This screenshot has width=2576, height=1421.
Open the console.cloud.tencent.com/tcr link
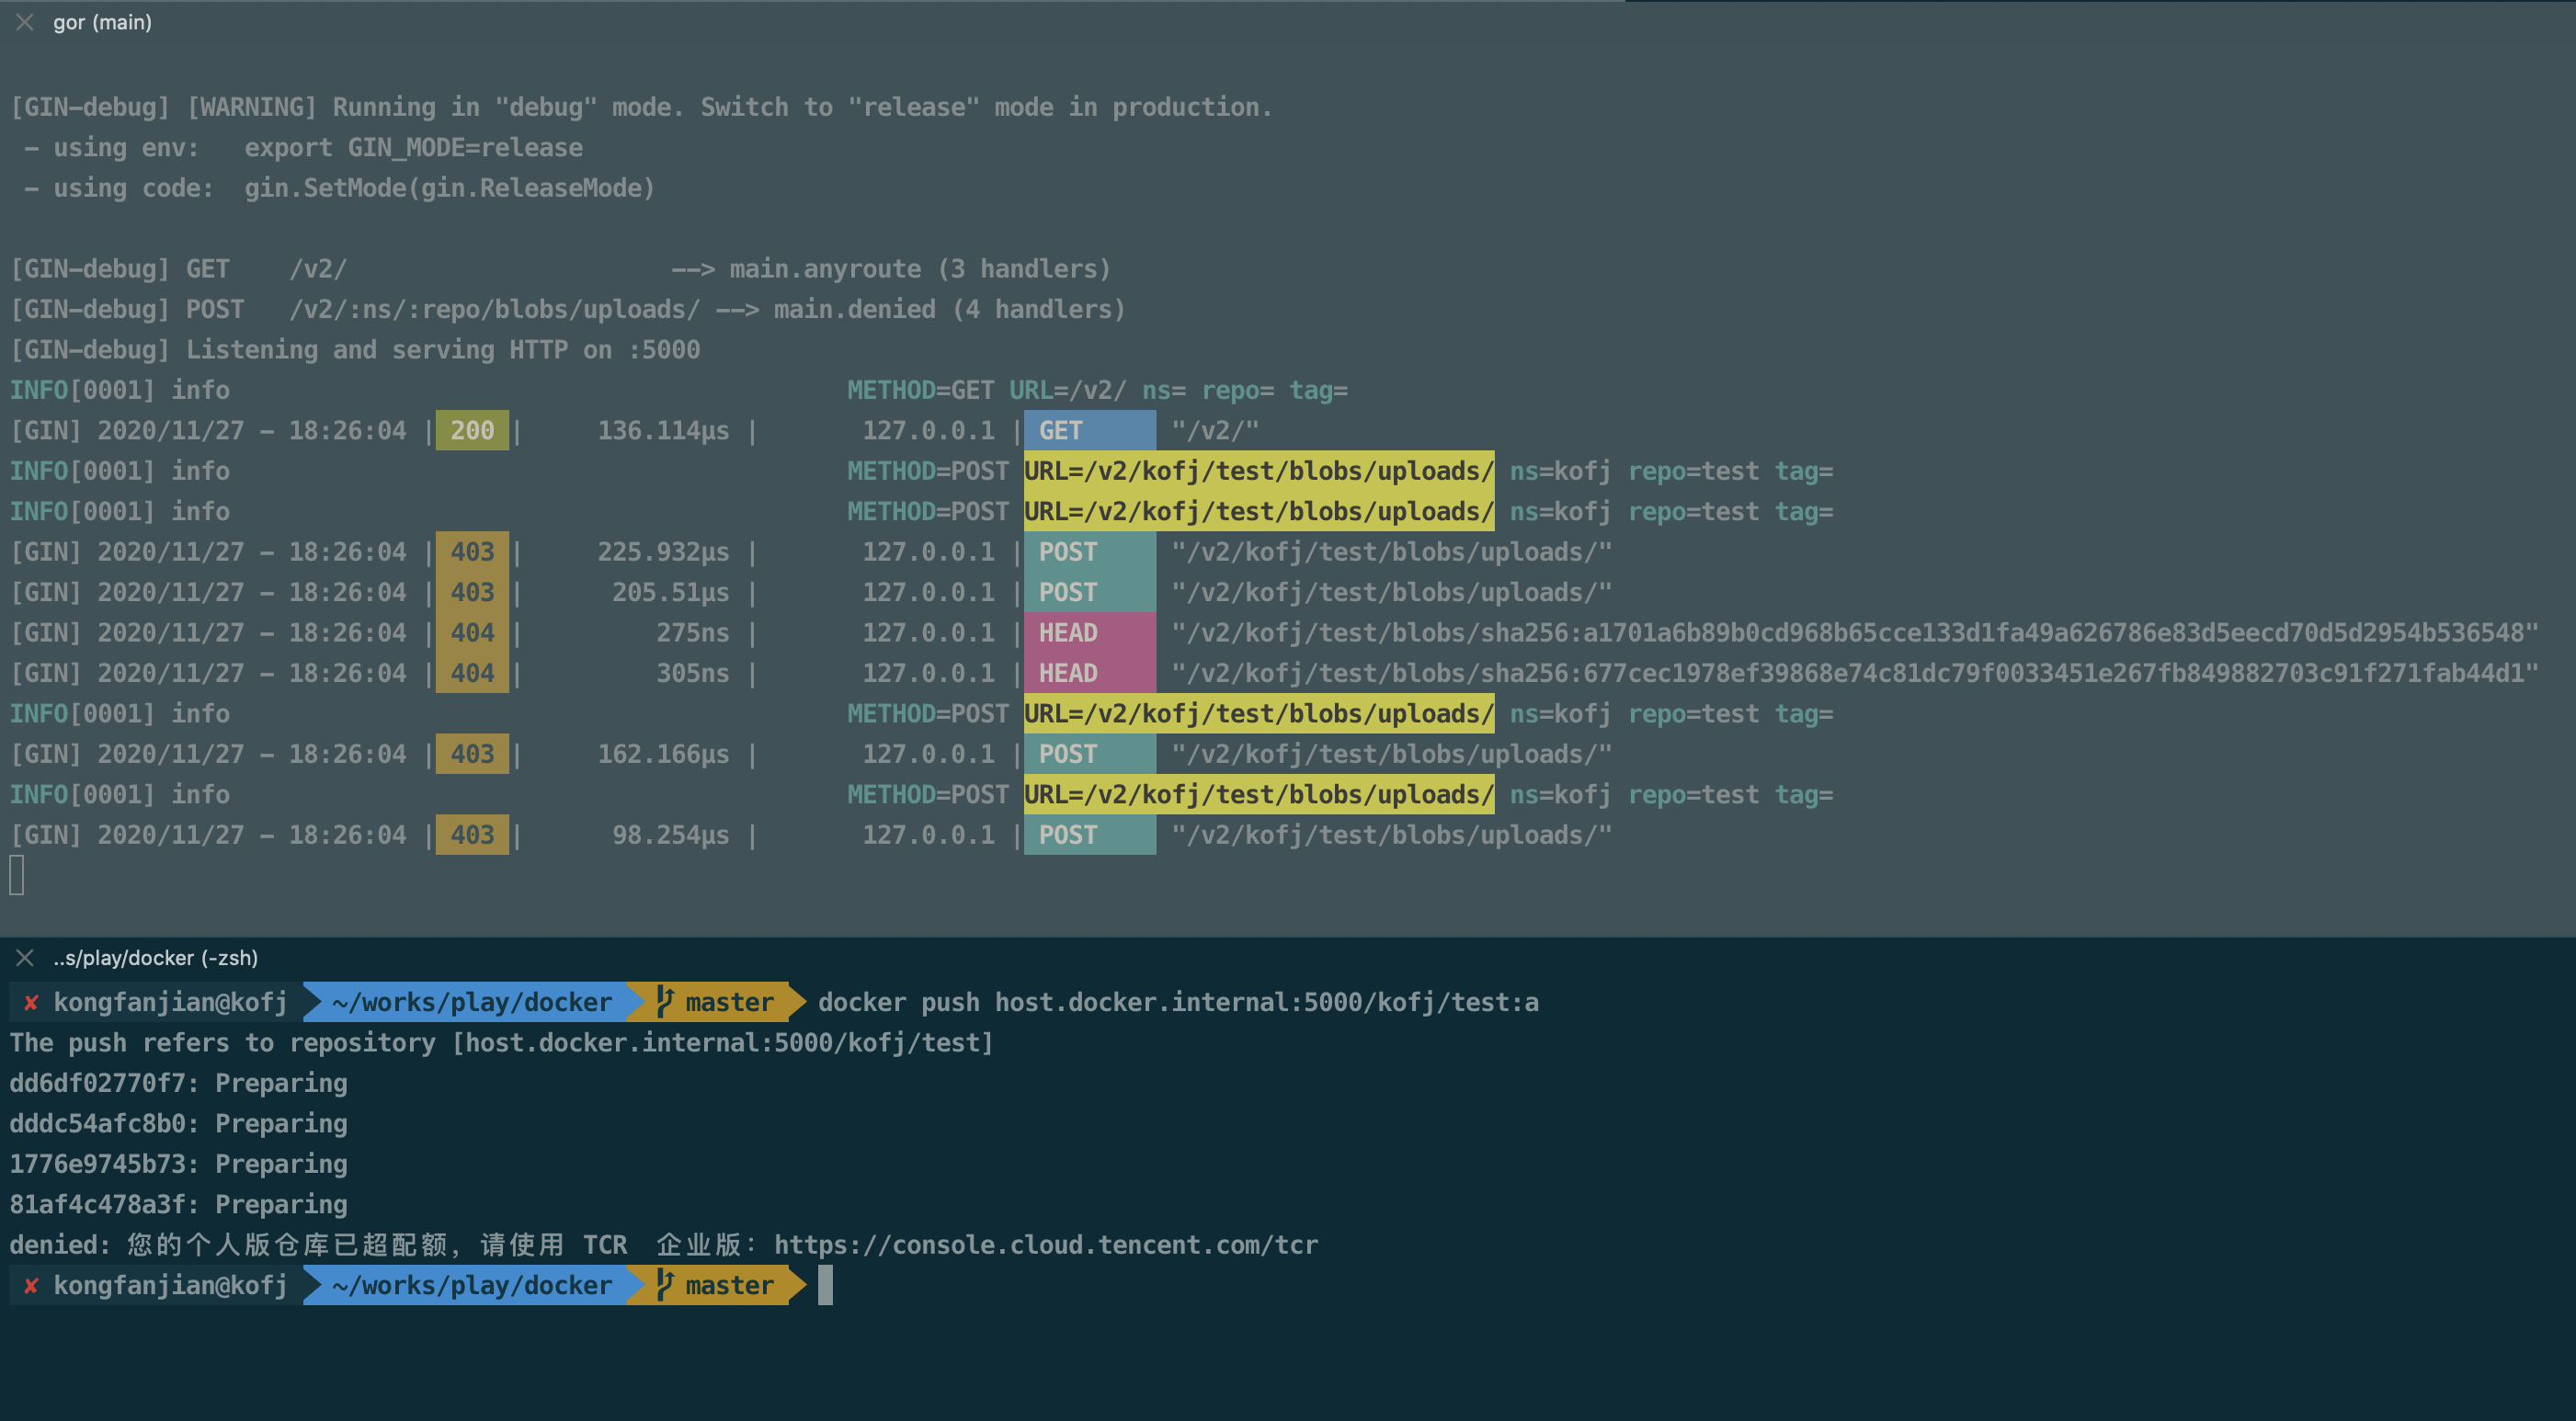coord(1045,1245)
